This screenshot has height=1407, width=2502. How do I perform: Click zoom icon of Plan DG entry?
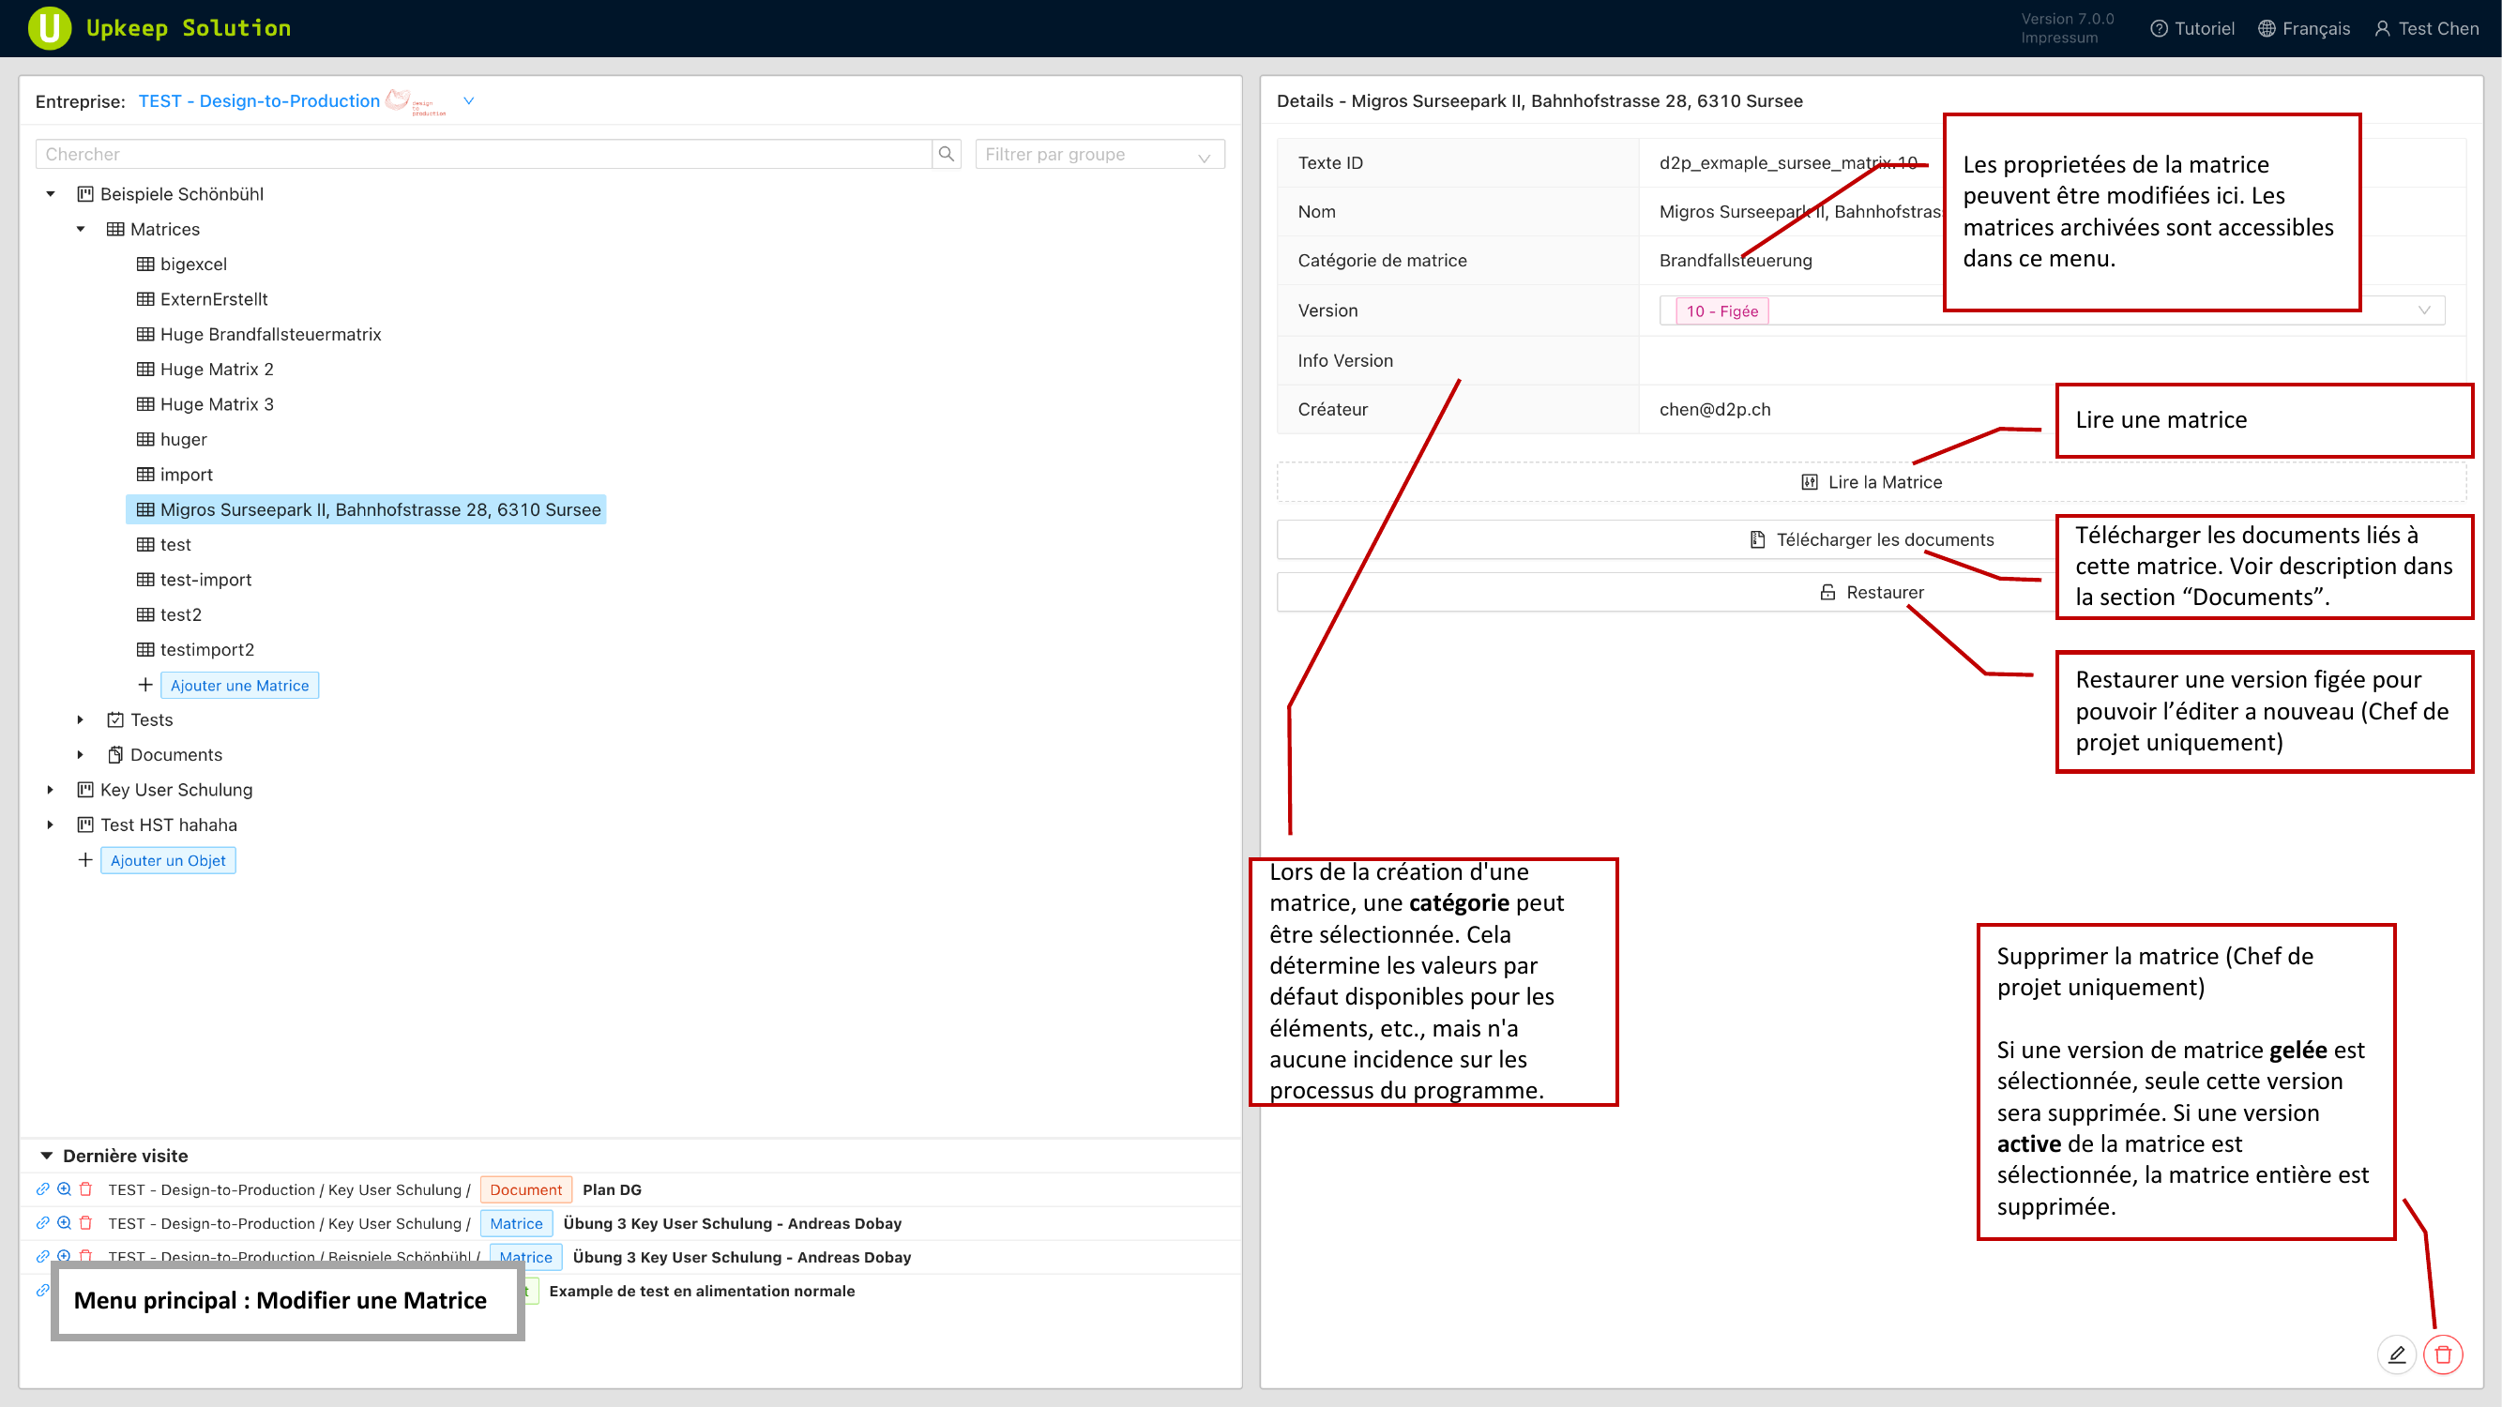(x=64, y=1189)
